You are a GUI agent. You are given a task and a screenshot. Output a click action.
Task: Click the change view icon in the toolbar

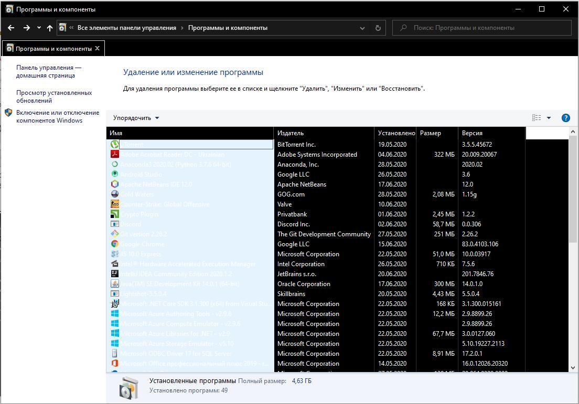click(537, 118)
